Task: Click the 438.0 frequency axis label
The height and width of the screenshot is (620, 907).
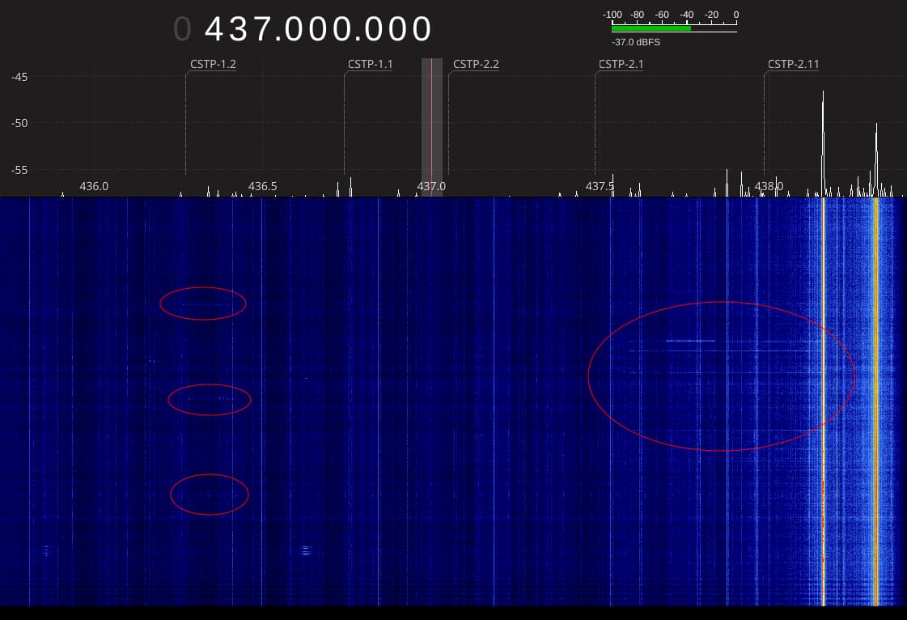Action: tap(769, 186)
